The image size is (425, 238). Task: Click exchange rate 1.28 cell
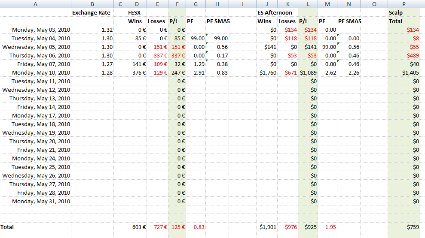[92, 72]
